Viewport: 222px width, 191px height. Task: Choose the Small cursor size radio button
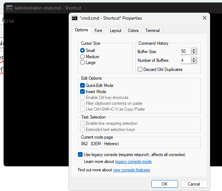pos(83,51)
